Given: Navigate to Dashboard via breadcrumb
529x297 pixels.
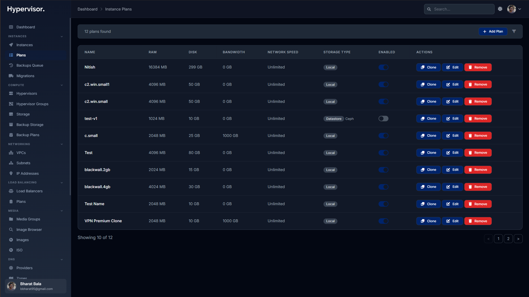Looking at the screenshot, I should [x=88, y=9].
